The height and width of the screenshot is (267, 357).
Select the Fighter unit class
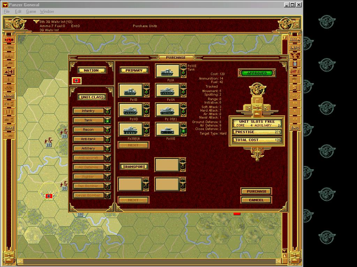pos(92,176)
